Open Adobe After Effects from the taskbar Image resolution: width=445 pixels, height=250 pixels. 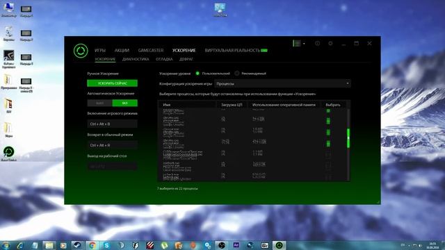point(236,245)
